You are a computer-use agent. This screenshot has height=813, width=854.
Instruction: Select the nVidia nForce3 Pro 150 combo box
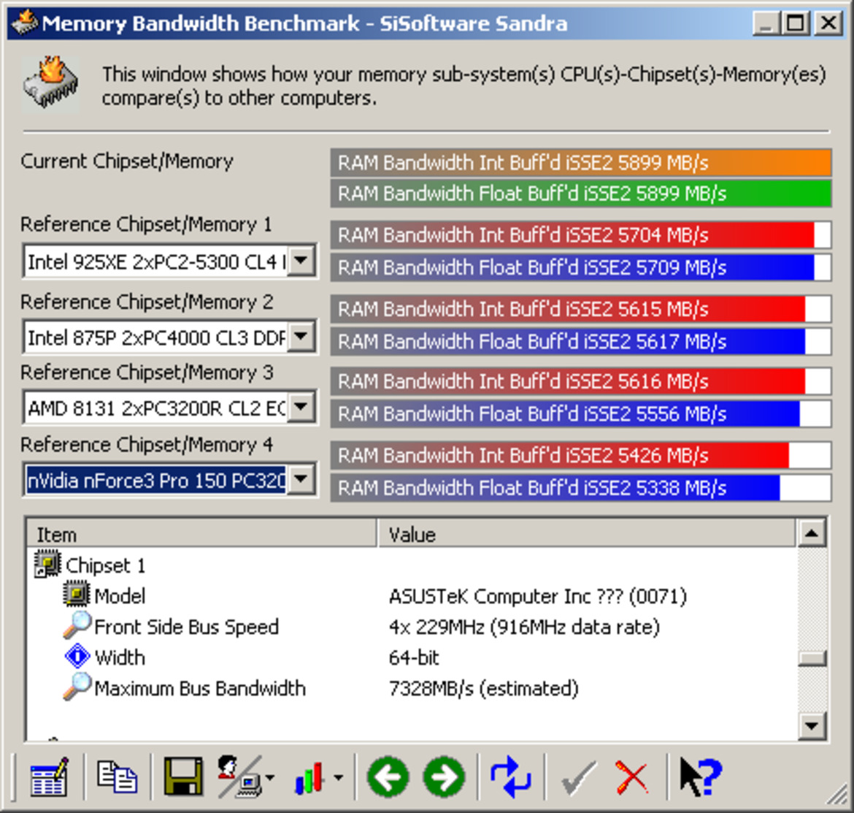point(169,480)
